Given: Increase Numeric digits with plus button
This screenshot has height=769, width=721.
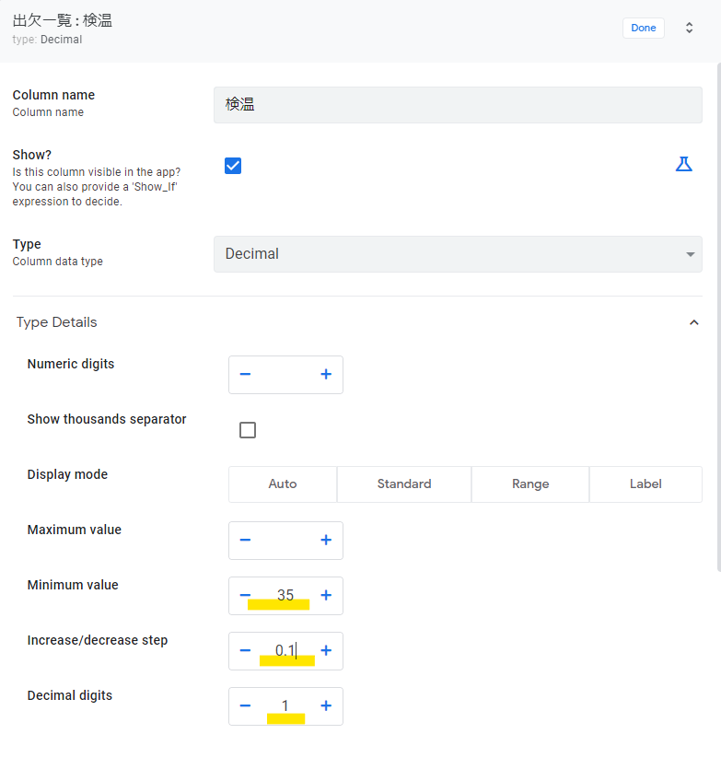Looking at the screenshot, I should pyautogui.click(x=326, y=374).
